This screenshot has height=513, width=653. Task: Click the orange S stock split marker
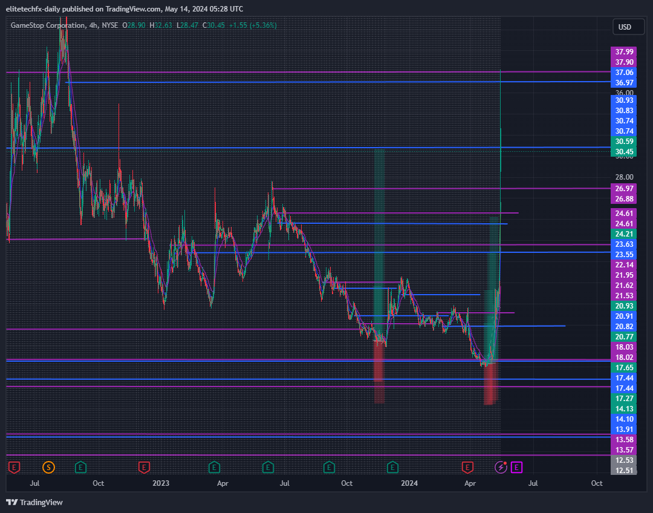click(49, 467)
